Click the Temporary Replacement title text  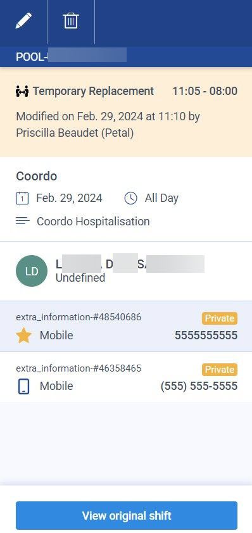coord(93,91)
